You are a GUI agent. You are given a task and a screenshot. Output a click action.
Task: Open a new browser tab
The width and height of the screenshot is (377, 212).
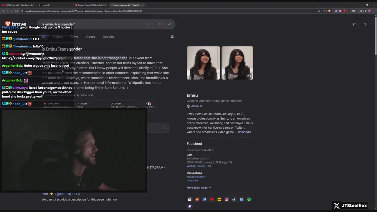148,5
